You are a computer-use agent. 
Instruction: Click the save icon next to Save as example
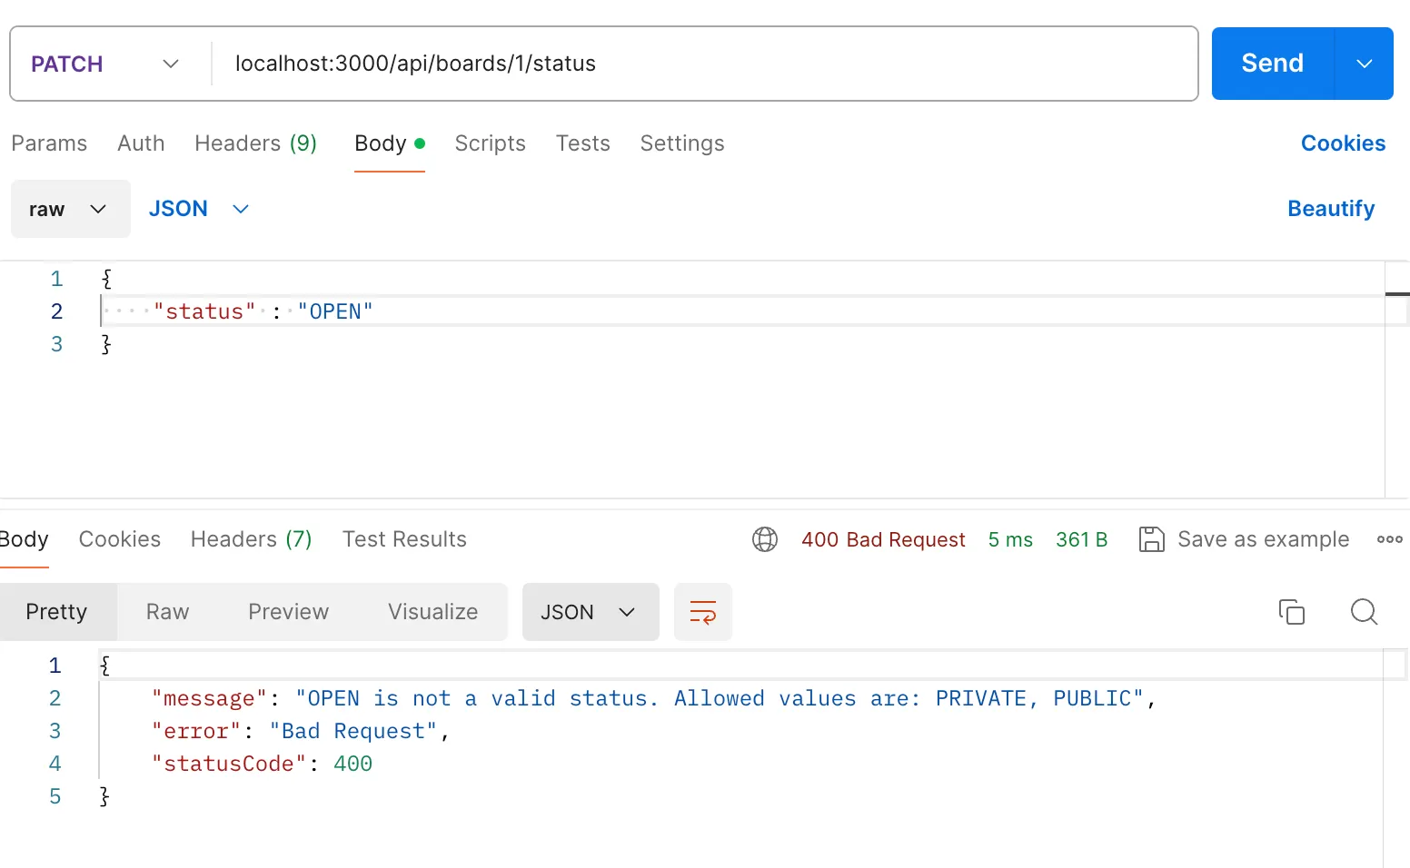pos(1152,539)
